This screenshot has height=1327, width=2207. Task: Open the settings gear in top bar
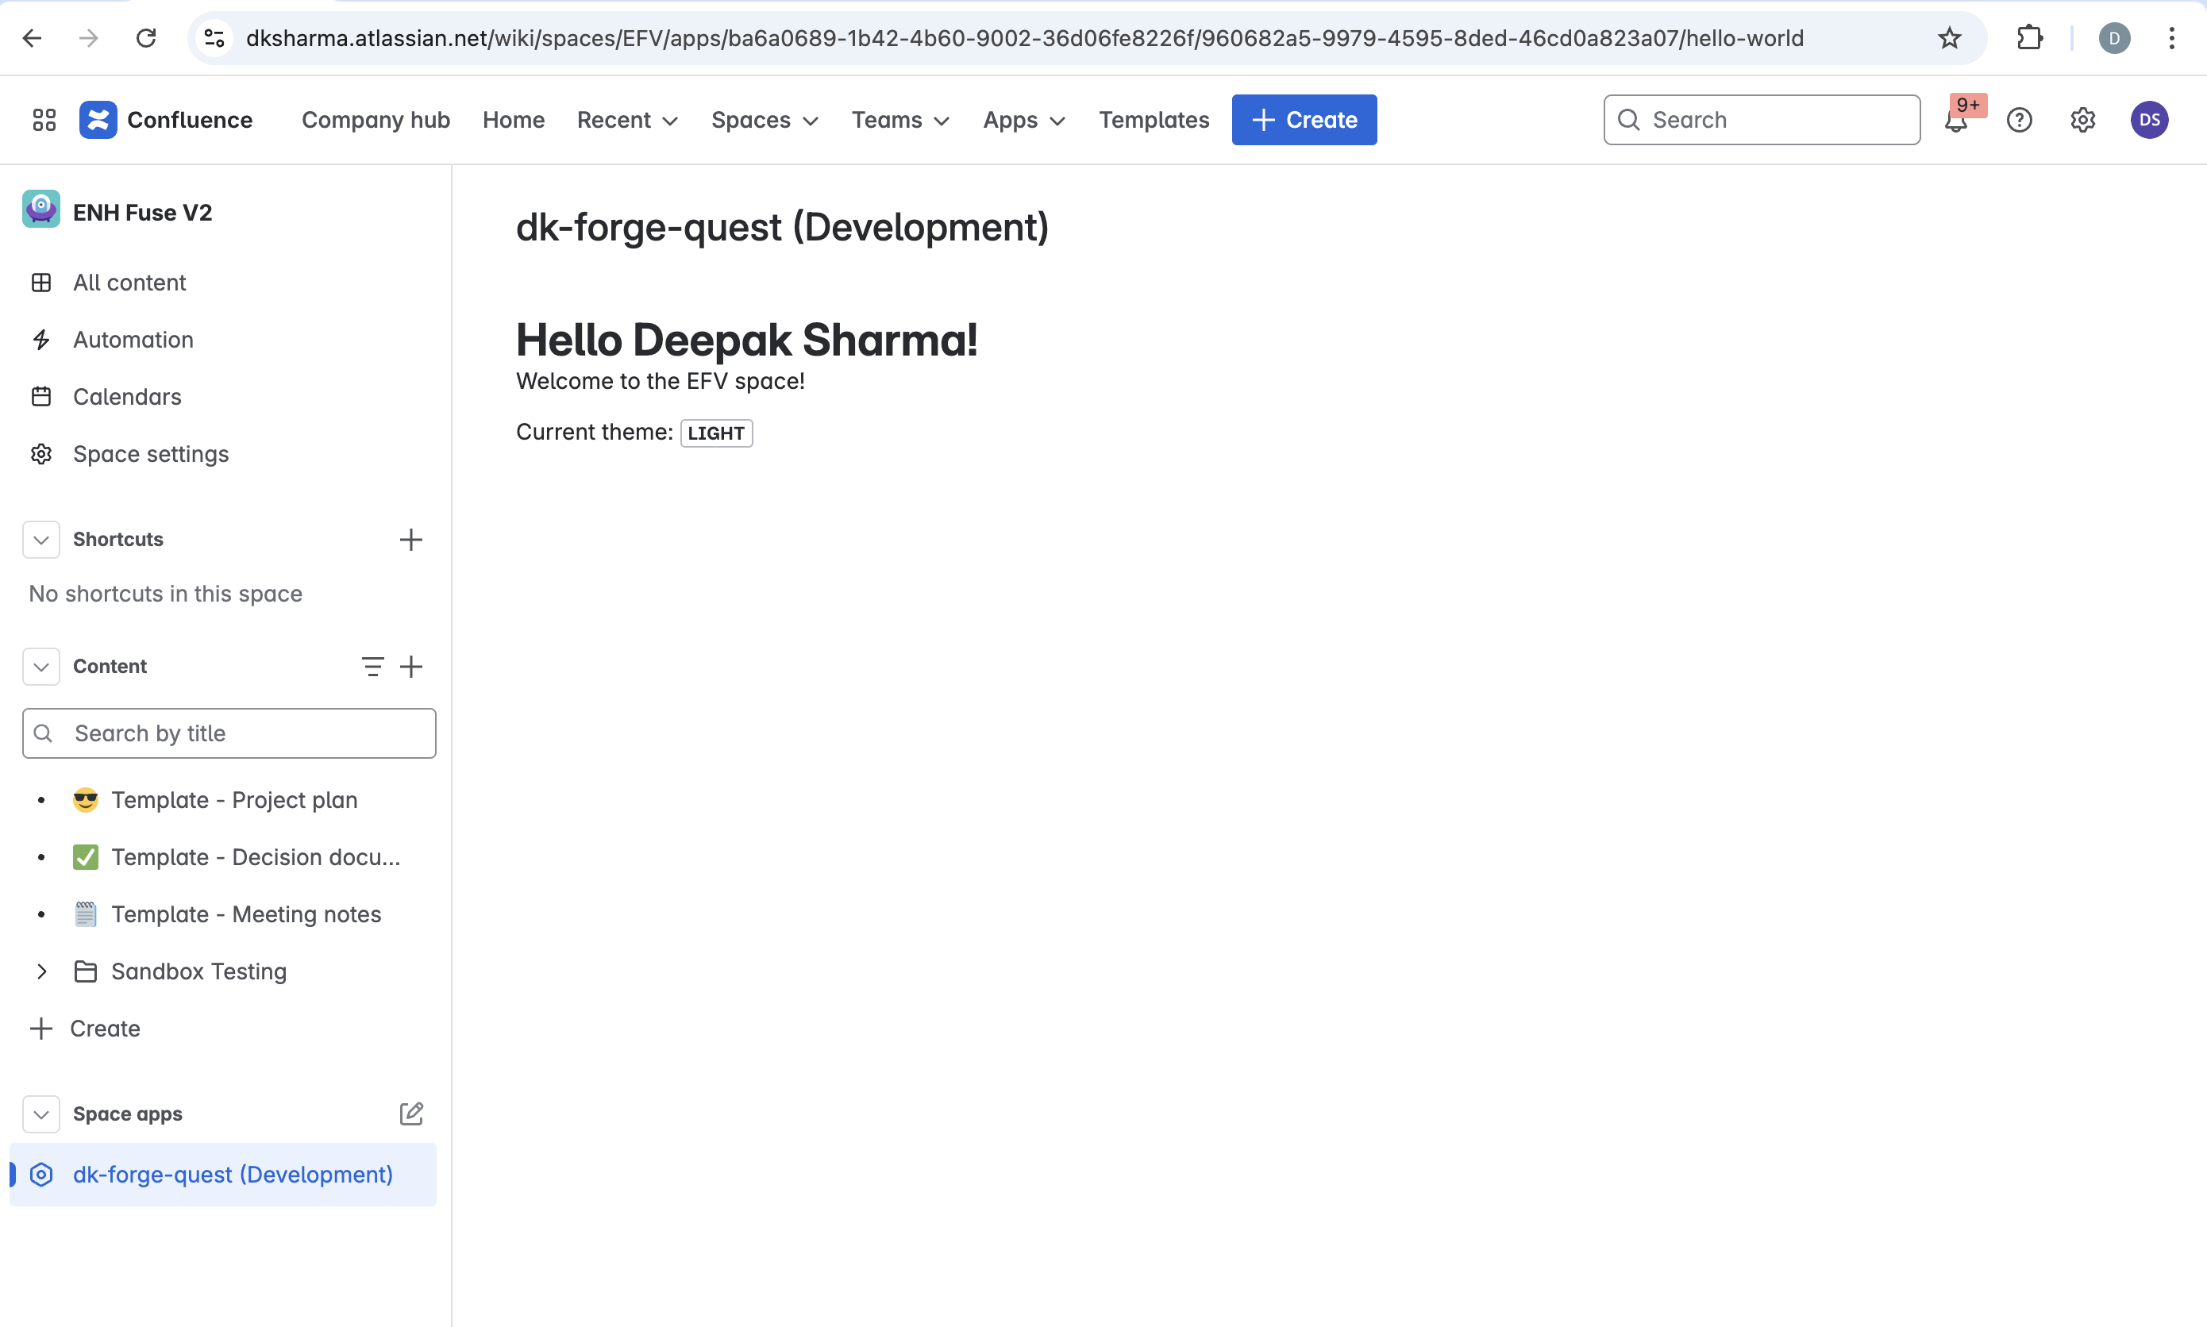(2082, 120)
